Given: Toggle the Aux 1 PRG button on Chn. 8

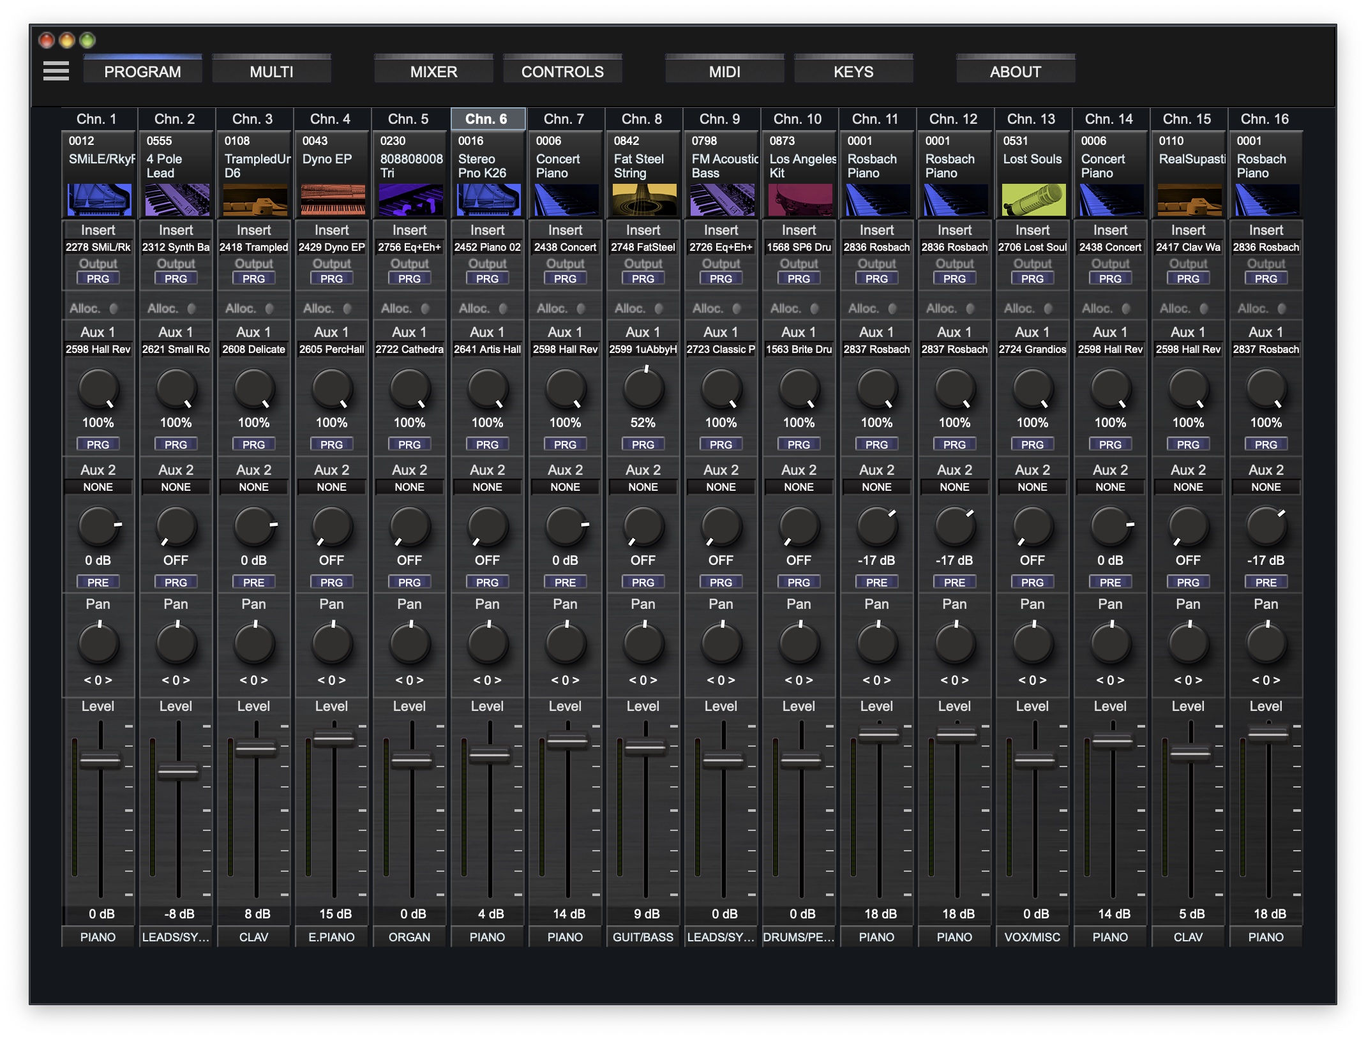Looking at the screenshot, I should click(x=643, y=444).
